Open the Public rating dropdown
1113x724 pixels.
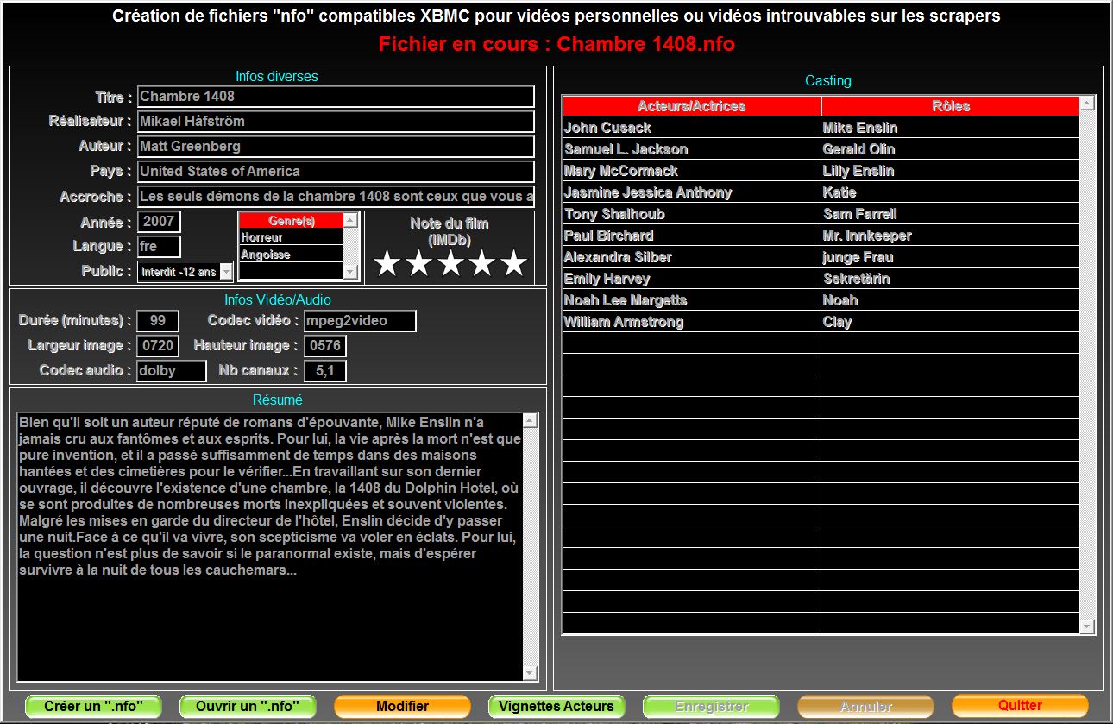coord(226,272)
